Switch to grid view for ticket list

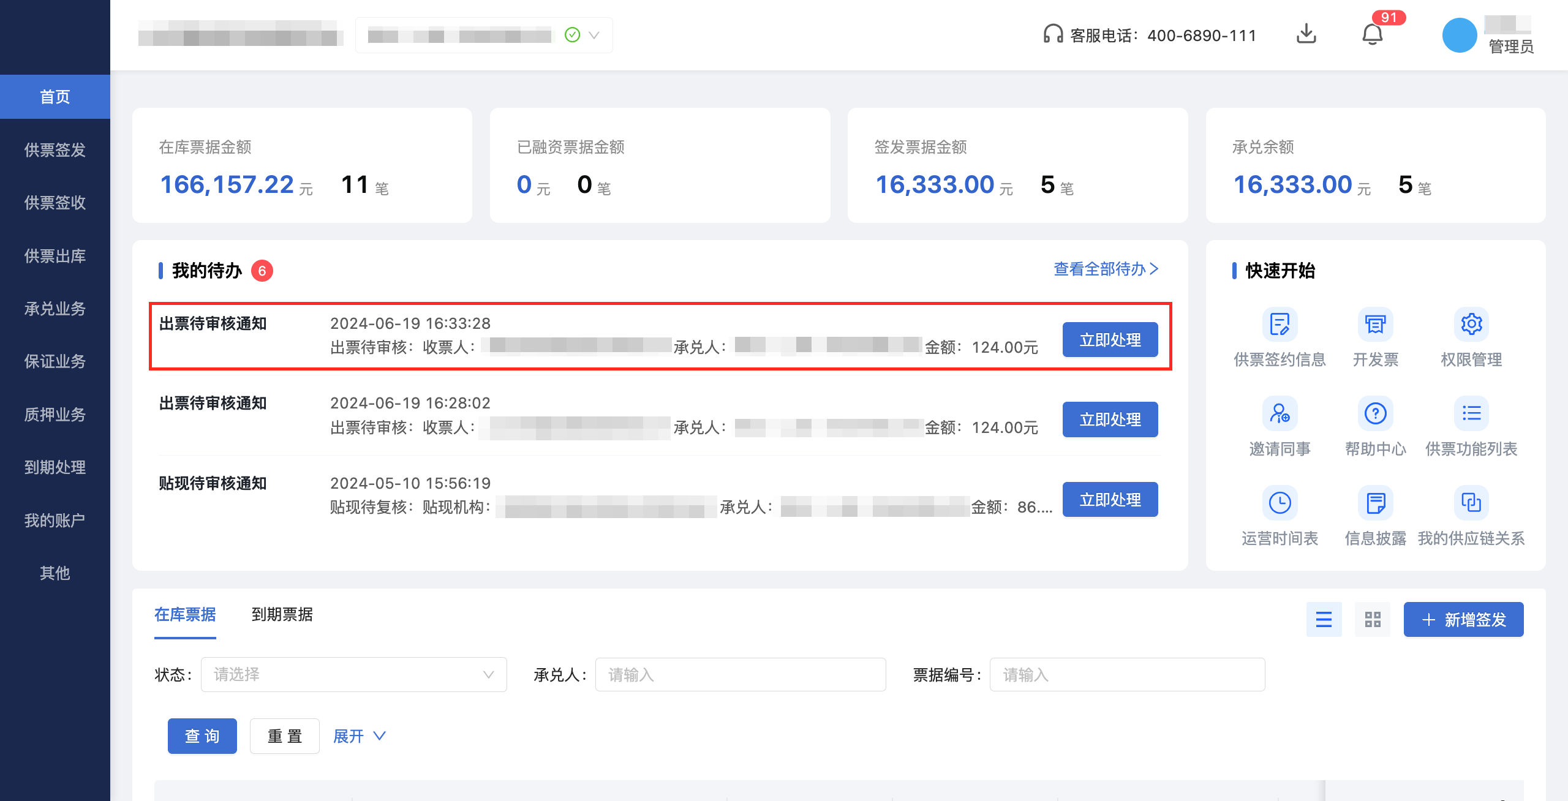click(x=1373, y=620)
